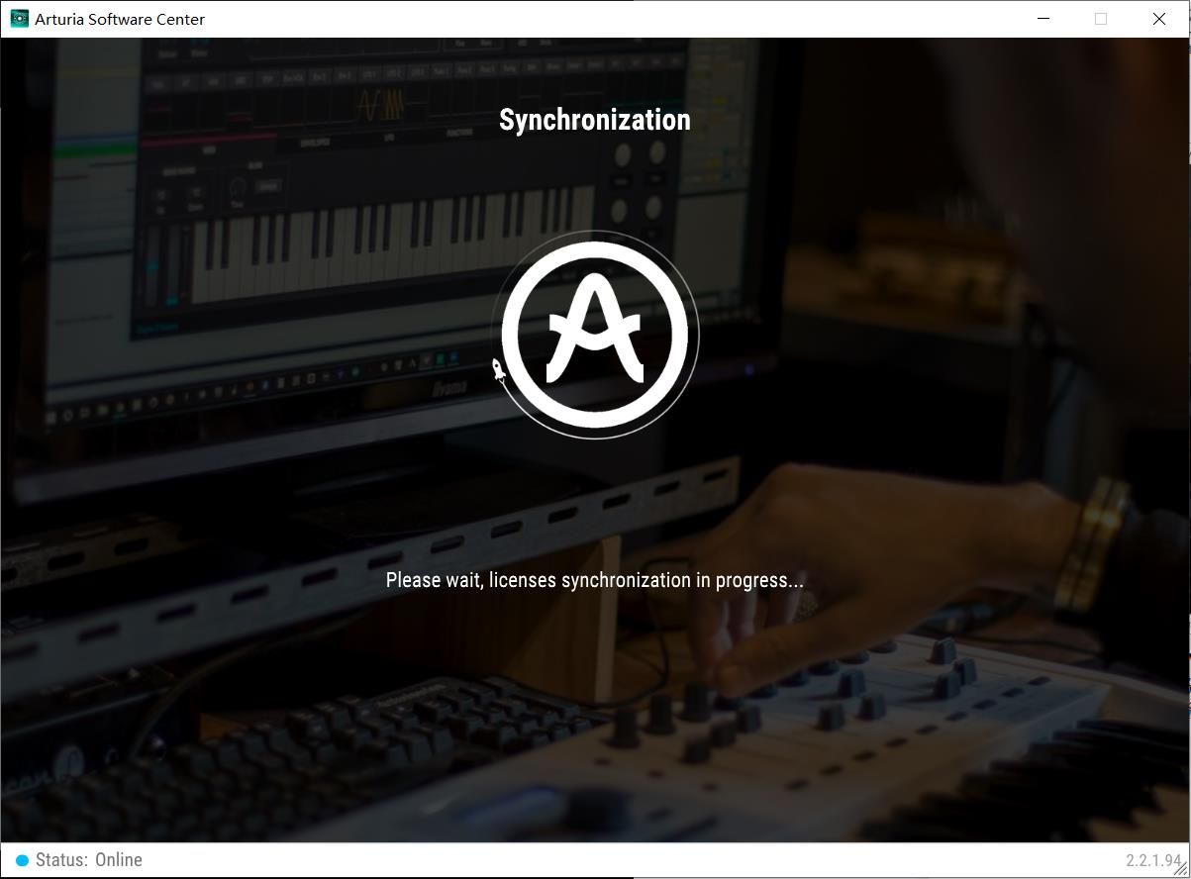Click the resize grip in bottom-right corner
Screen dimensions: 1191x879
(x=1179, y=868)
